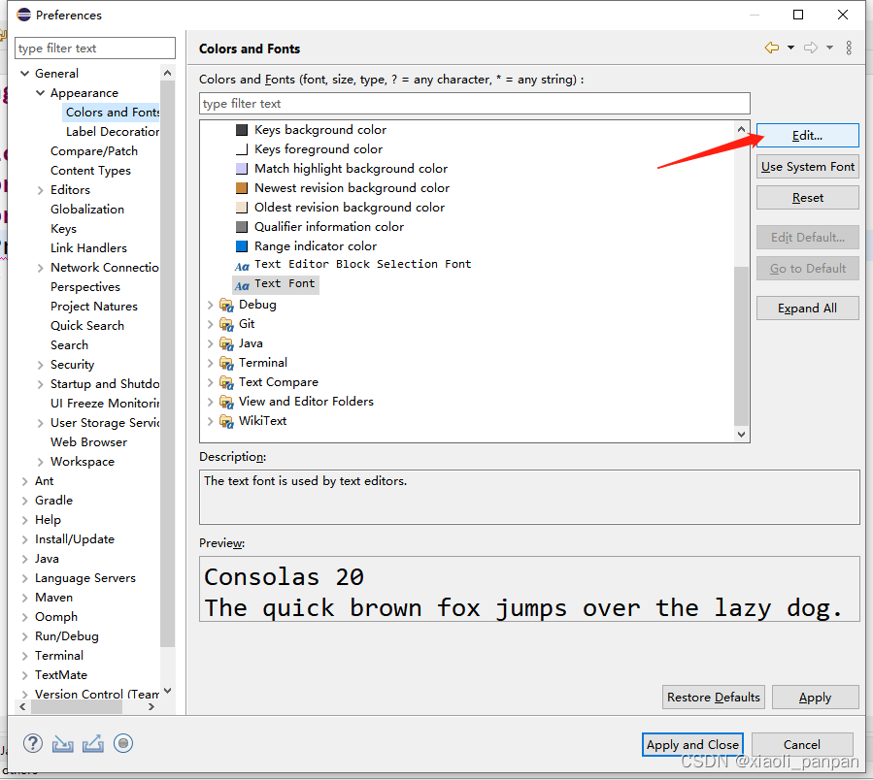Collapse the Appearance node
Viewport: 873px width, 780px height.
pos(40,93)
